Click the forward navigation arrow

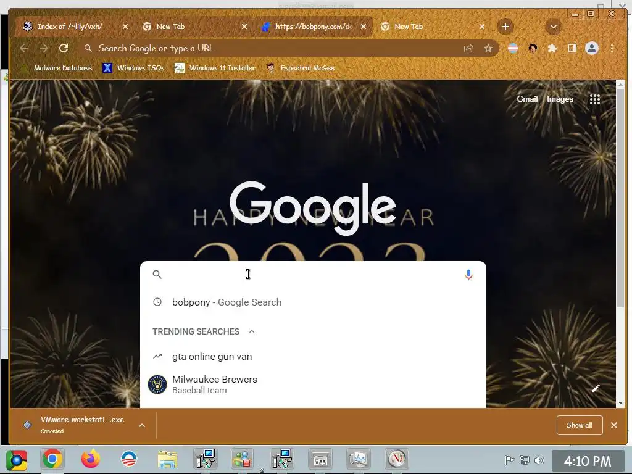[x=44, y=48]
